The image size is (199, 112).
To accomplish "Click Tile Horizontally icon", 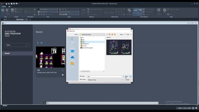I will tap(144, 9).
